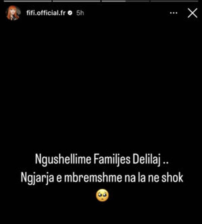Screen dimensions: 202x224
Task: Go to the last story progress segment
Action: pos(174,1)
